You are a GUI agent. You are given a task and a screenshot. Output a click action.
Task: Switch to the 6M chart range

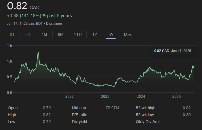tap(61, 35)
